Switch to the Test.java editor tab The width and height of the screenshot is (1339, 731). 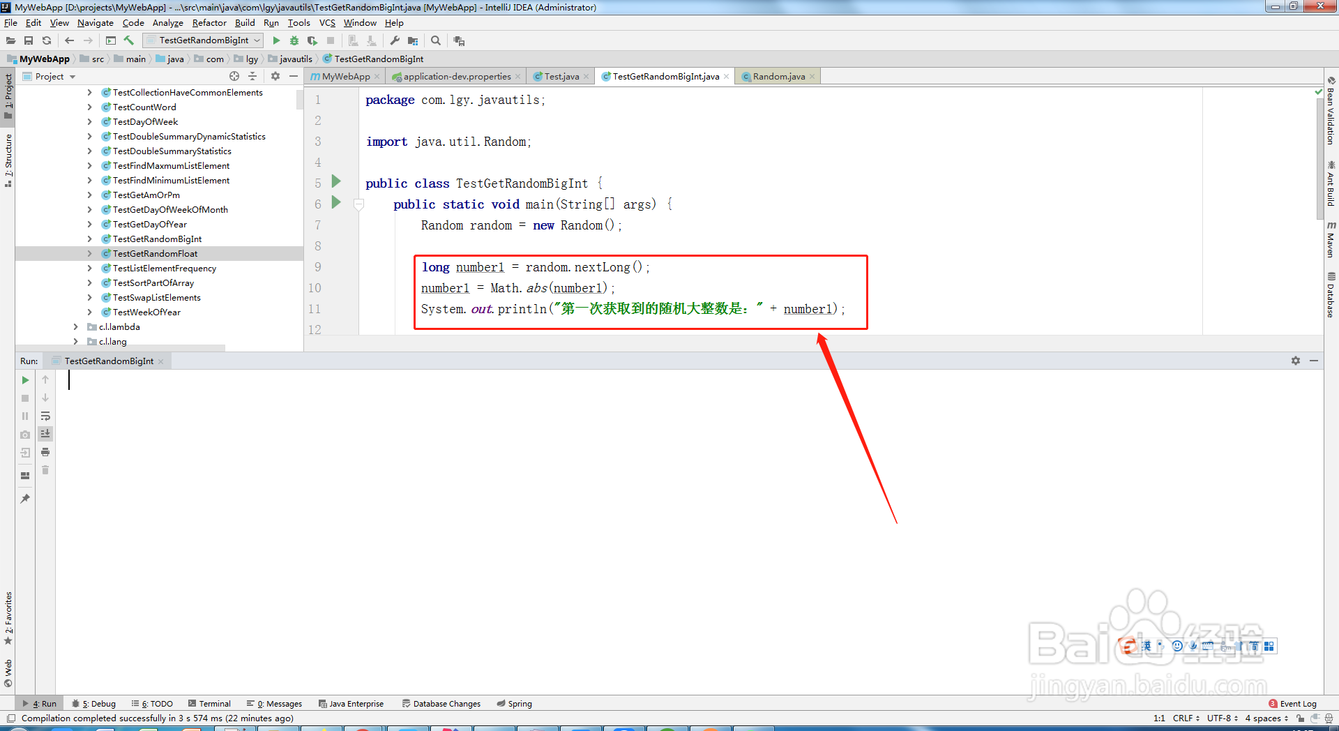click(561, 76)
